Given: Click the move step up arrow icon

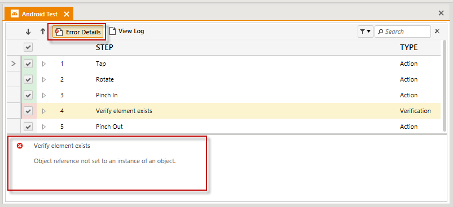Looking at the screenshot, I should coord(43,31).
